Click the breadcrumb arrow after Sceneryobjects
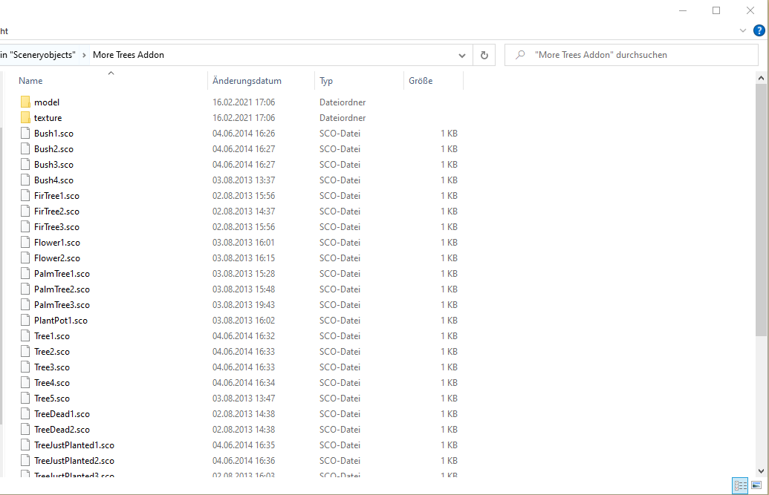Viewport: 769px width, 495px height. pyautogui.click(x=84, y=55)
